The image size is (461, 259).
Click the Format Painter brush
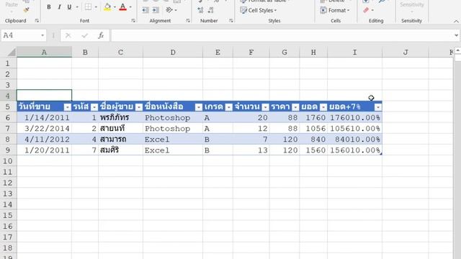(26, 10)
